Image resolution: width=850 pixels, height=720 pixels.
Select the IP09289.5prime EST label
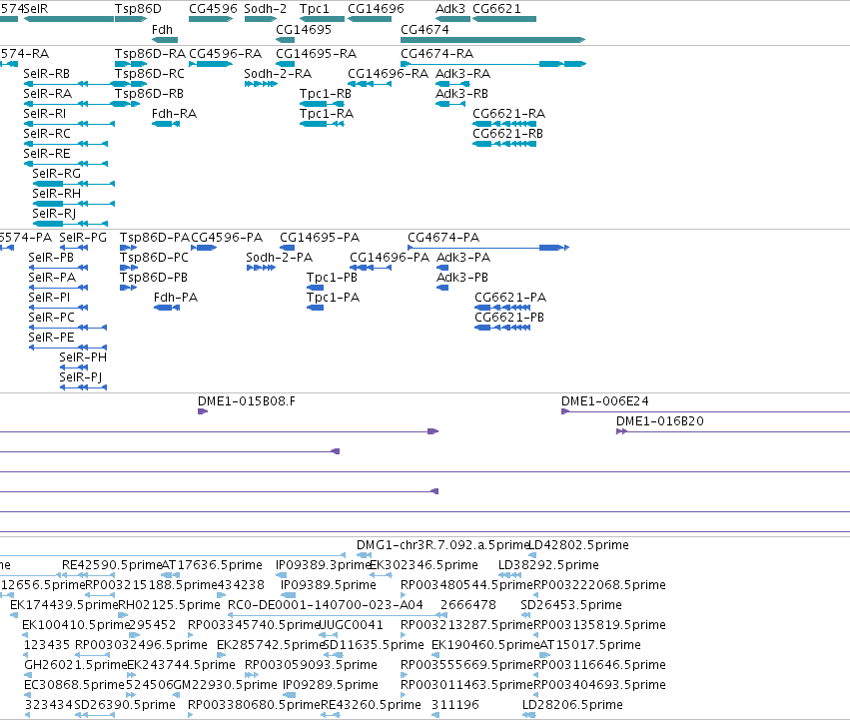331,685
